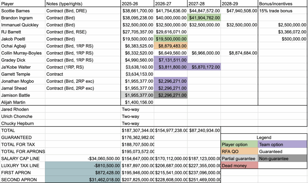The width and height of the screenshot is (308, 183).
Task: Click Scottie Barnes' $38,661,700.00 salary cell
Action: [137, 11]
